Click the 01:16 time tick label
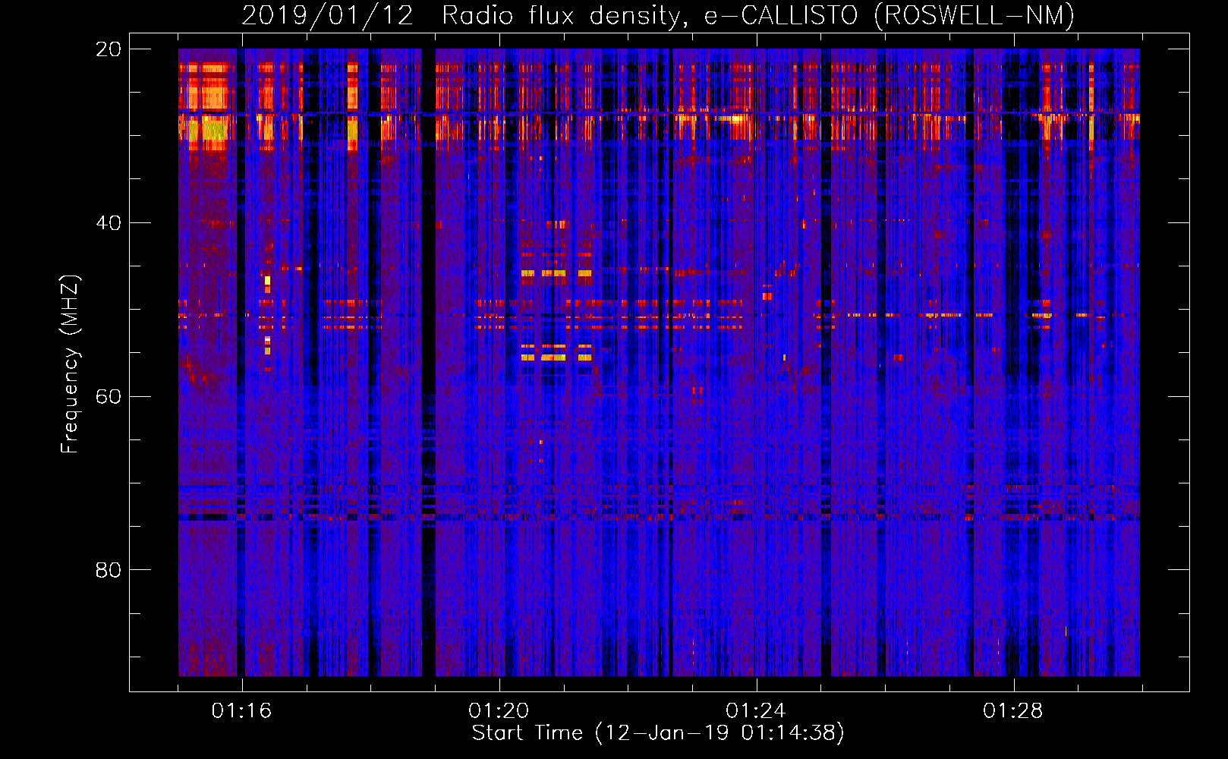 click(x=241, y=711)
